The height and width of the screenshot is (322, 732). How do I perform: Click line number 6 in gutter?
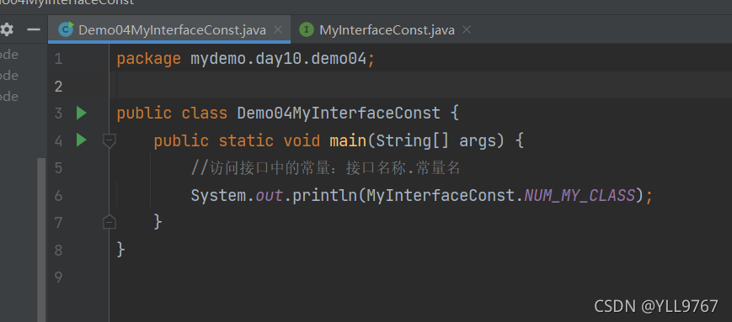click(58, 195)
